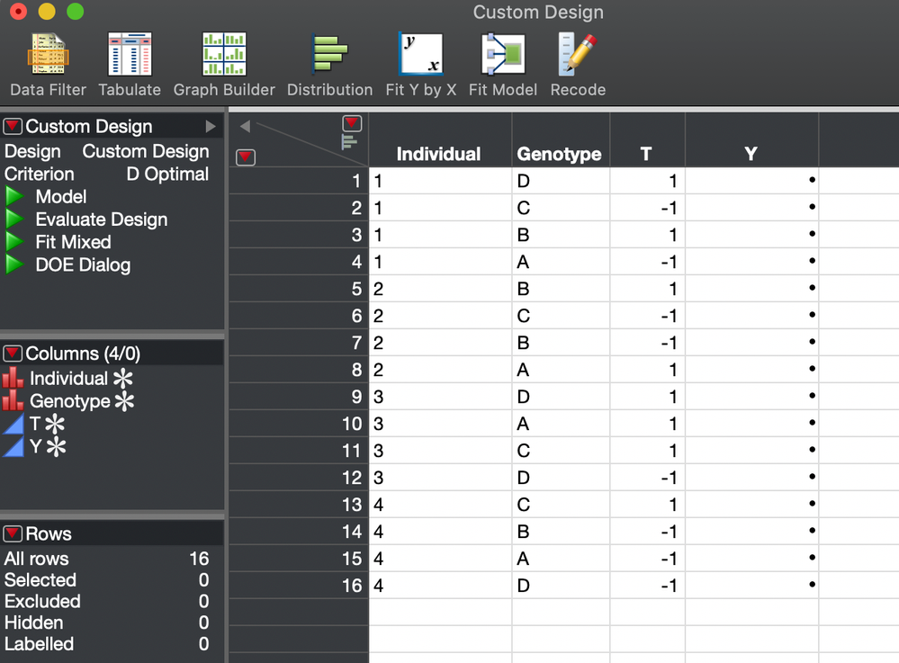Select row number 1
This screenshot has height=663, width=899.
(x=298, y=181)
